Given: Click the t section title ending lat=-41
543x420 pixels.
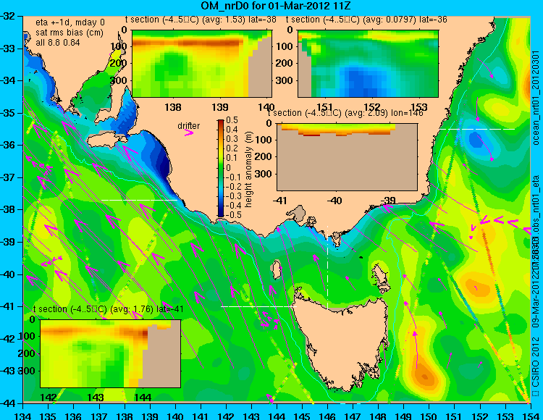Looking at the screenshot, I should click(x=108, y=309).
